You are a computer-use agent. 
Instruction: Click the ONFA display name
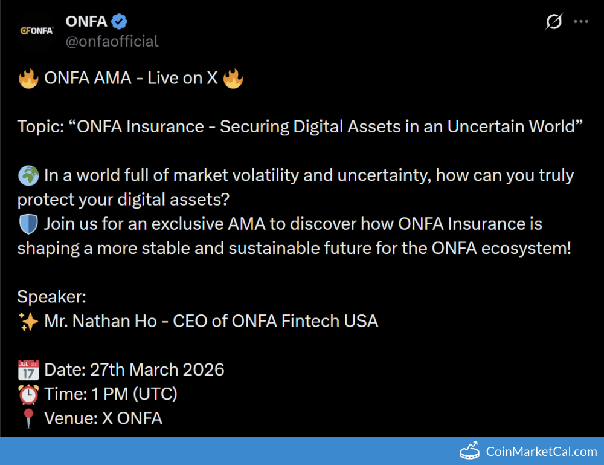click(x=86, y=22)
